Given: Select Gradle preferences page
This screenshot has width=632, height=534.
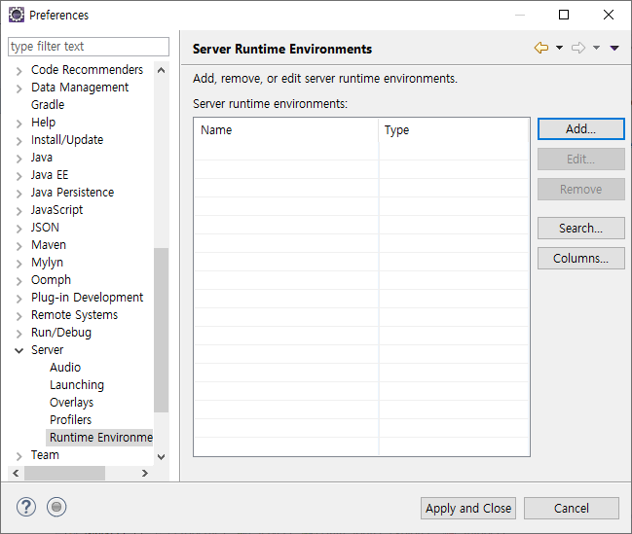Looking at the screenshot, I should [x=48, y=105].
